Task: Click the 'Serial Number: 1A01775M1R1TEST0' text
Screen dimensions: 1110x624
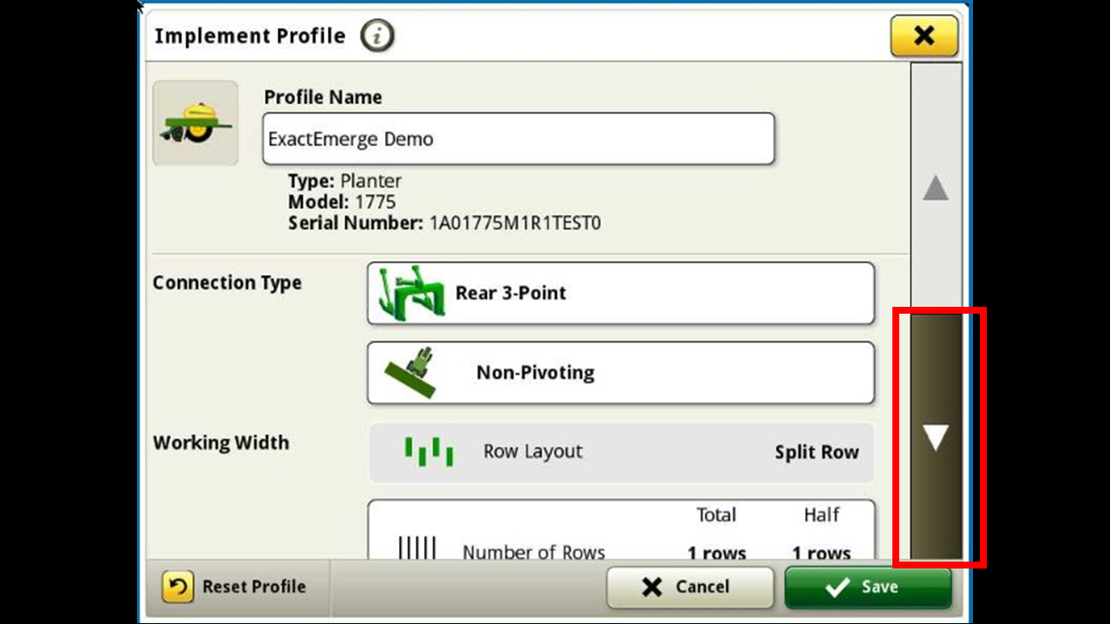Action: [x=444, y=223]
